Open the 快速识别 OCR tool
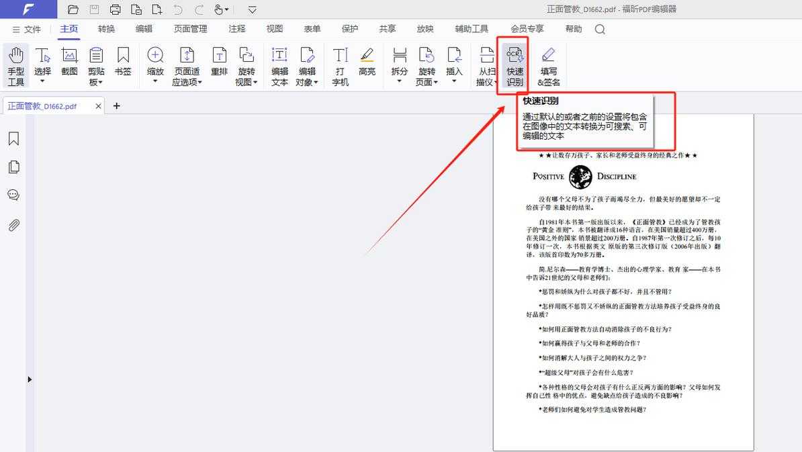Screen dimensions: 802x452 (514, 65)
